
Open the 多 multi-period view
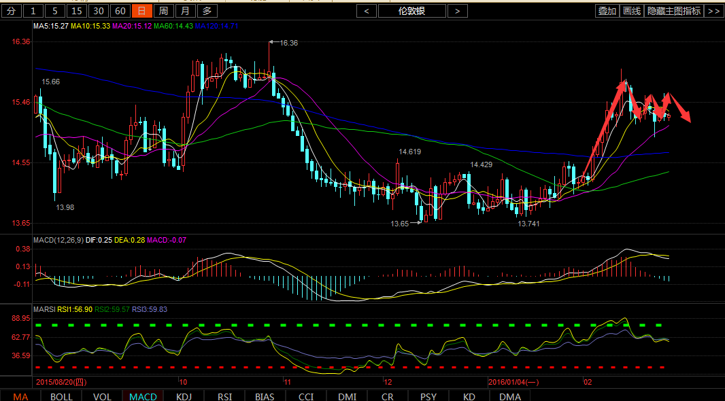click(x=207, y=11)
